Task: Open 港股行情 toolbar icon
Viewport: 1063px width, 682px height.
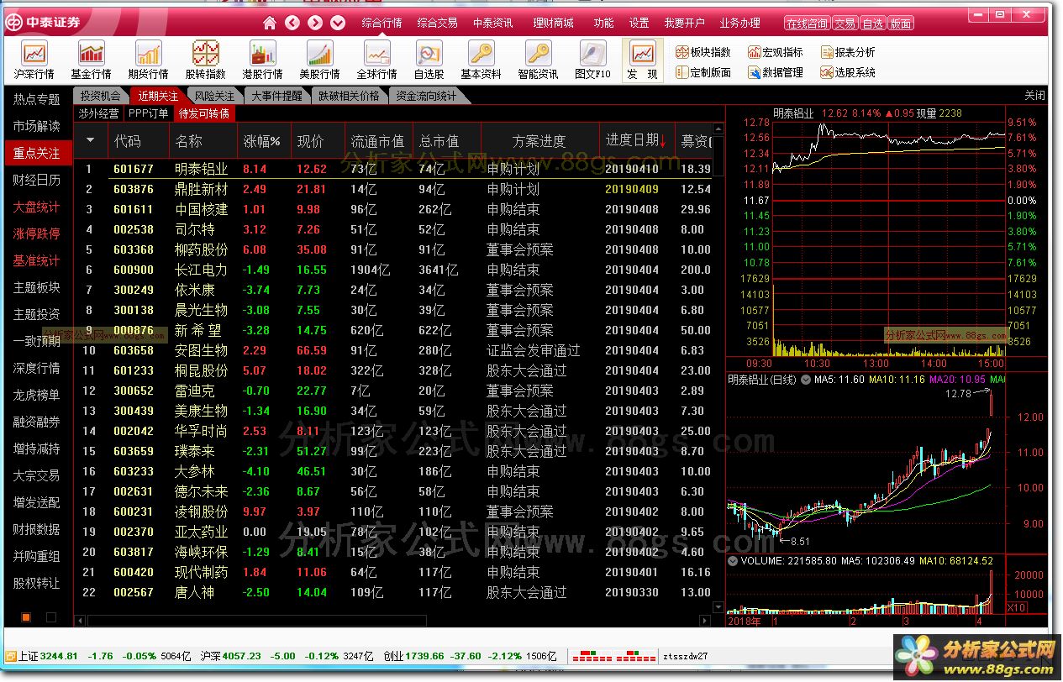Action: point(262,61)
